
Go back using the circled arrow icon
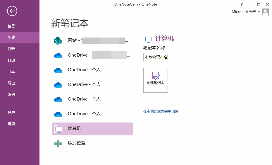tap(12, 11)
